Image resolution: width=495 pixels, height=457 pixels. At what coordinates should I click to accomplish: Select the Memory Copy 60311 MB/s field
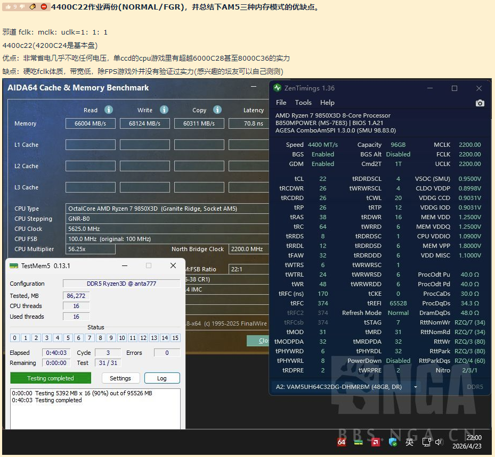click(x=199, y=123)
